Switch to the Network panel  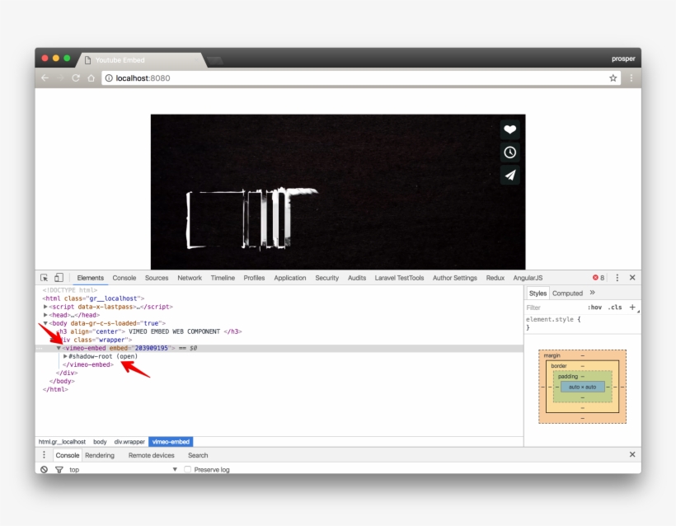190,277
